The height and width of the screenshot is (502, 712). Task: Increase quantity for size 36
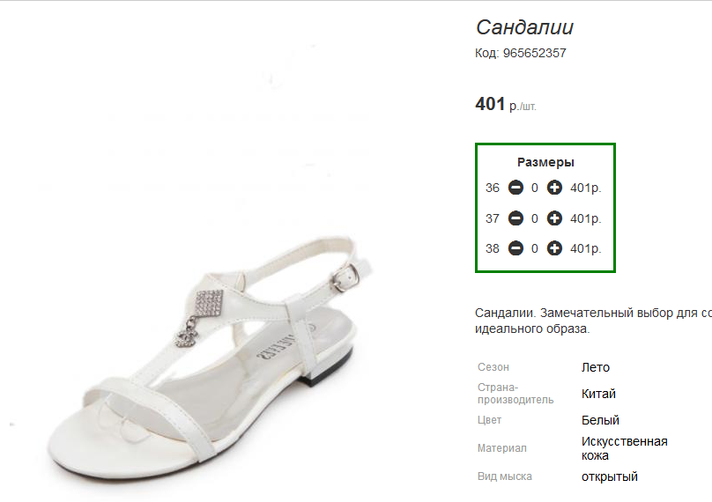554,188
